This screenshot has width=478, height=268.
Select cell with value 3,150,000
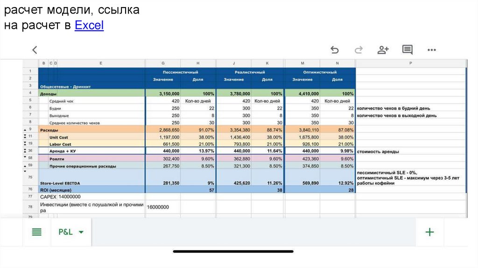point(163,93)
